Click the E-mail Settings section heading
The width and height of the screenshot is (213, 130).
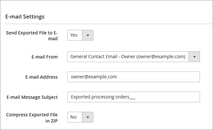point(25,16)
